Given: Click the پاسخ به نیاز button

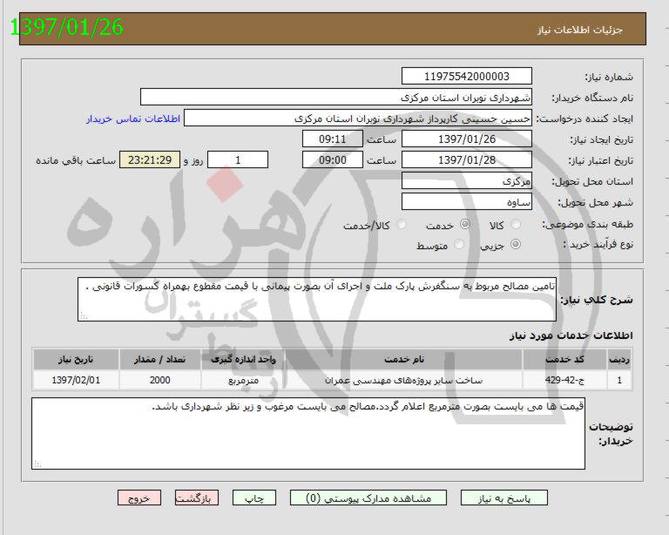Looking at the screenshot, I should click(x=504, y=498).
